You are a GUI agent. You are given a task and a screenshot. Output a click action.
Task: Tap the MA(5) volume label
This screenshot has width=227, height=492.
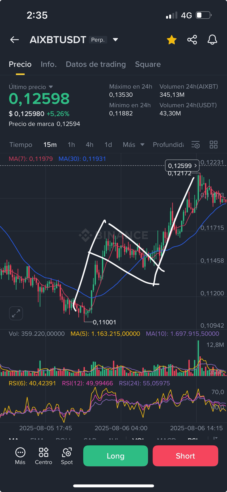(105, 334)
